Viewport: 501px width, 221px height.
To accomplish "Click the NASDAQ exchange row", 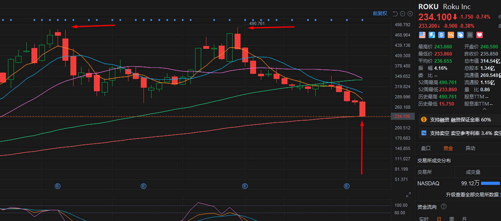I will tap(458, 183).
